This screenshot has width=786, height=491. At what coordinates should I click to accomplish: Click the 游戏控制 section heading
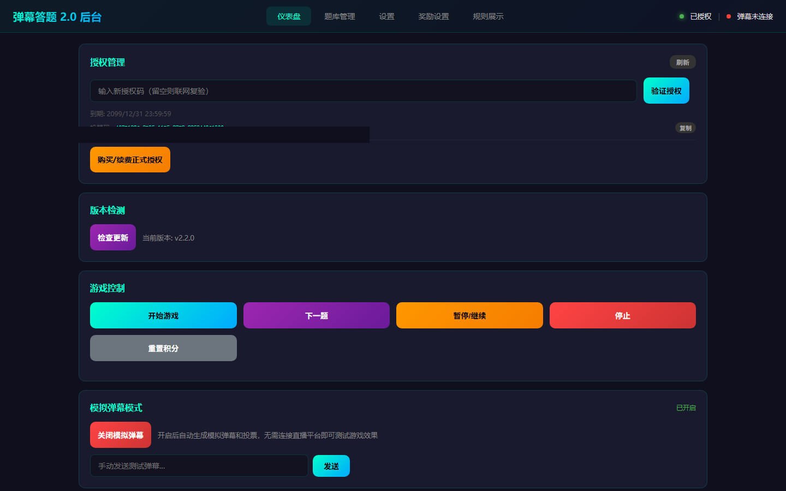coord(108,288)
